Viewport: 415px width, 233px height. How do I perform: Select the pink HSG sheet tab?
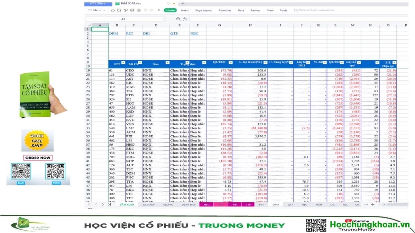tap(206, 205)
